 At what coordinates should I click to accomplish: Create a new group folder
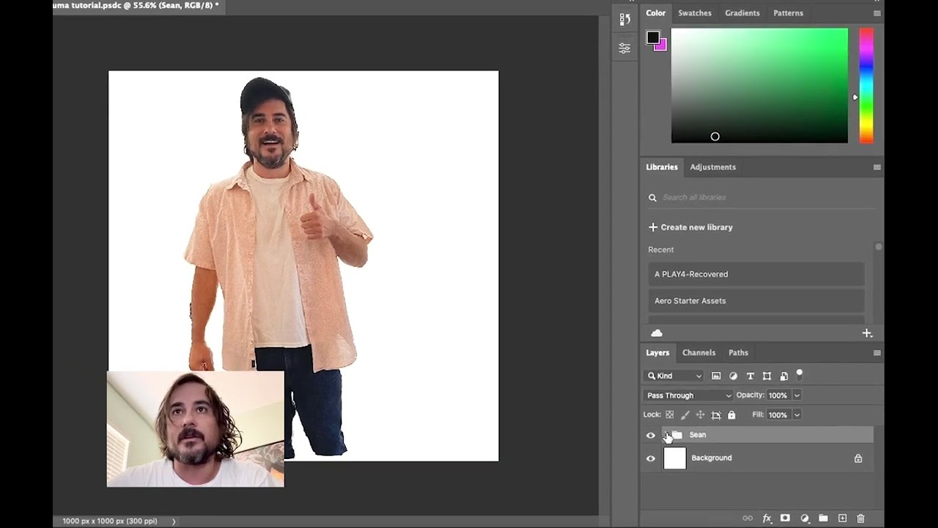tap(823, 518)
